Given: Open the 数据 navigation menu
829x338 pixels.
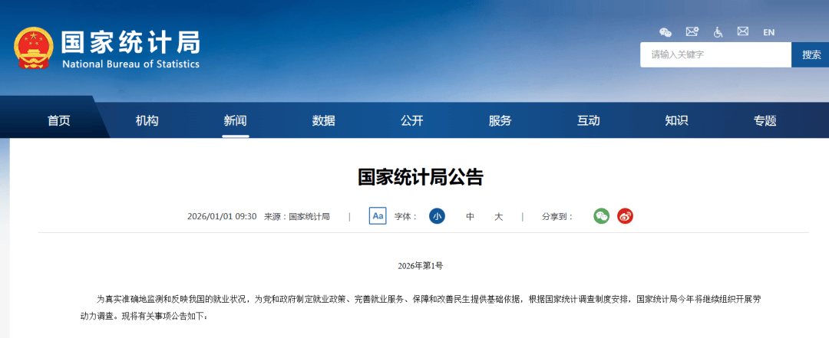Looking at the screenshot, I should (x=323, y=120).
